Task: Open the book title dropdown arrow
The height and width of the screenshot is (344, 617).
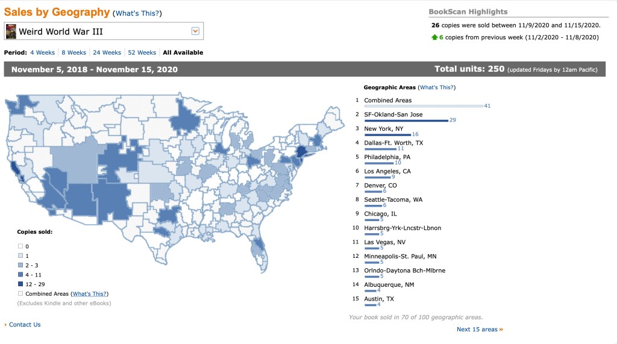Action: pyautogui.click(x=195, y=31)
